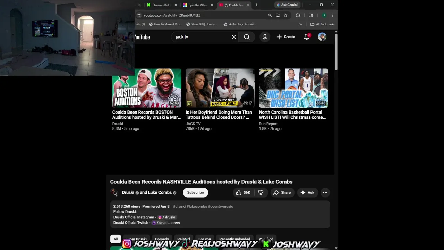
Task: Close the 'Spin the Wheel' tab
Action: pos(212,5)
